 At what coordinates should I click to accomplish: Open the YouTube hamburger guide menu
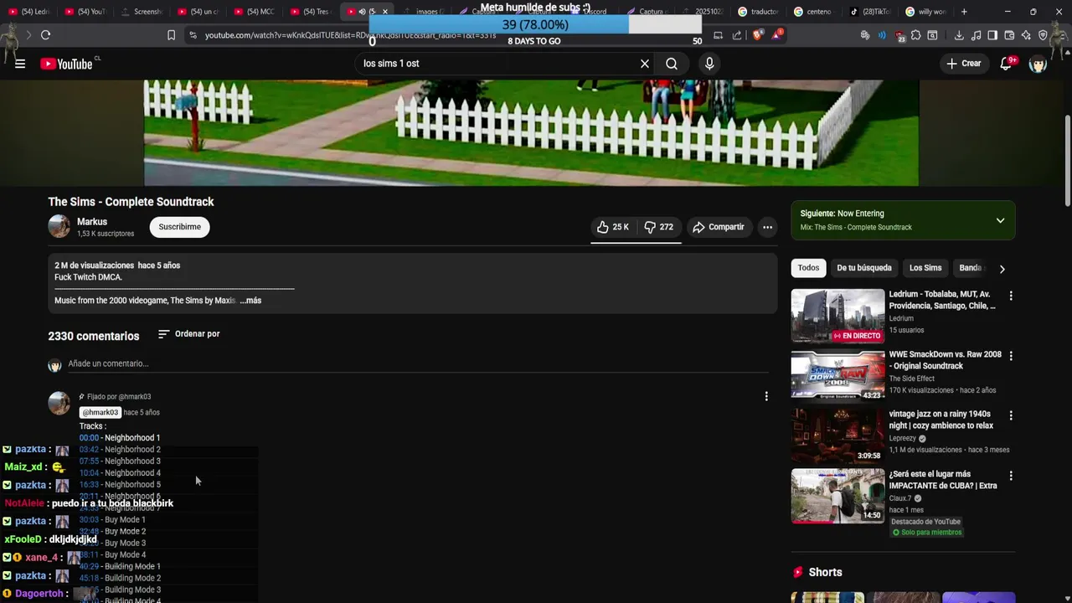(x=20, y=64)
